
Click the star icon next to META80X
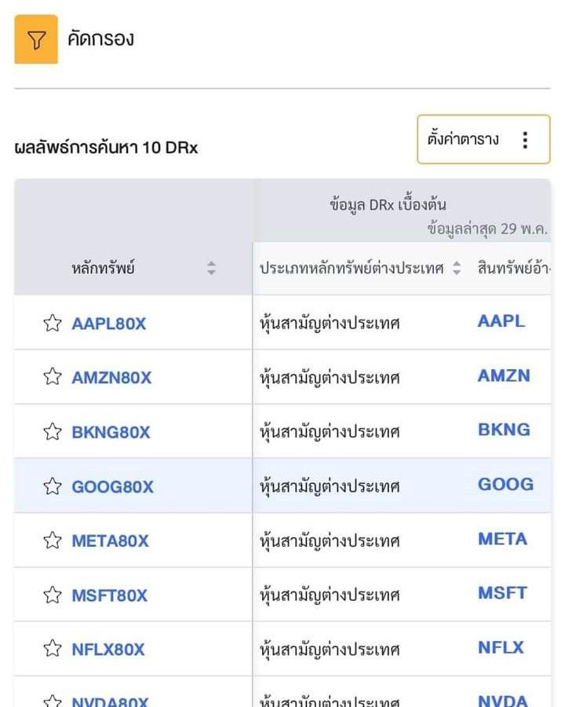[x=53, y=540]
